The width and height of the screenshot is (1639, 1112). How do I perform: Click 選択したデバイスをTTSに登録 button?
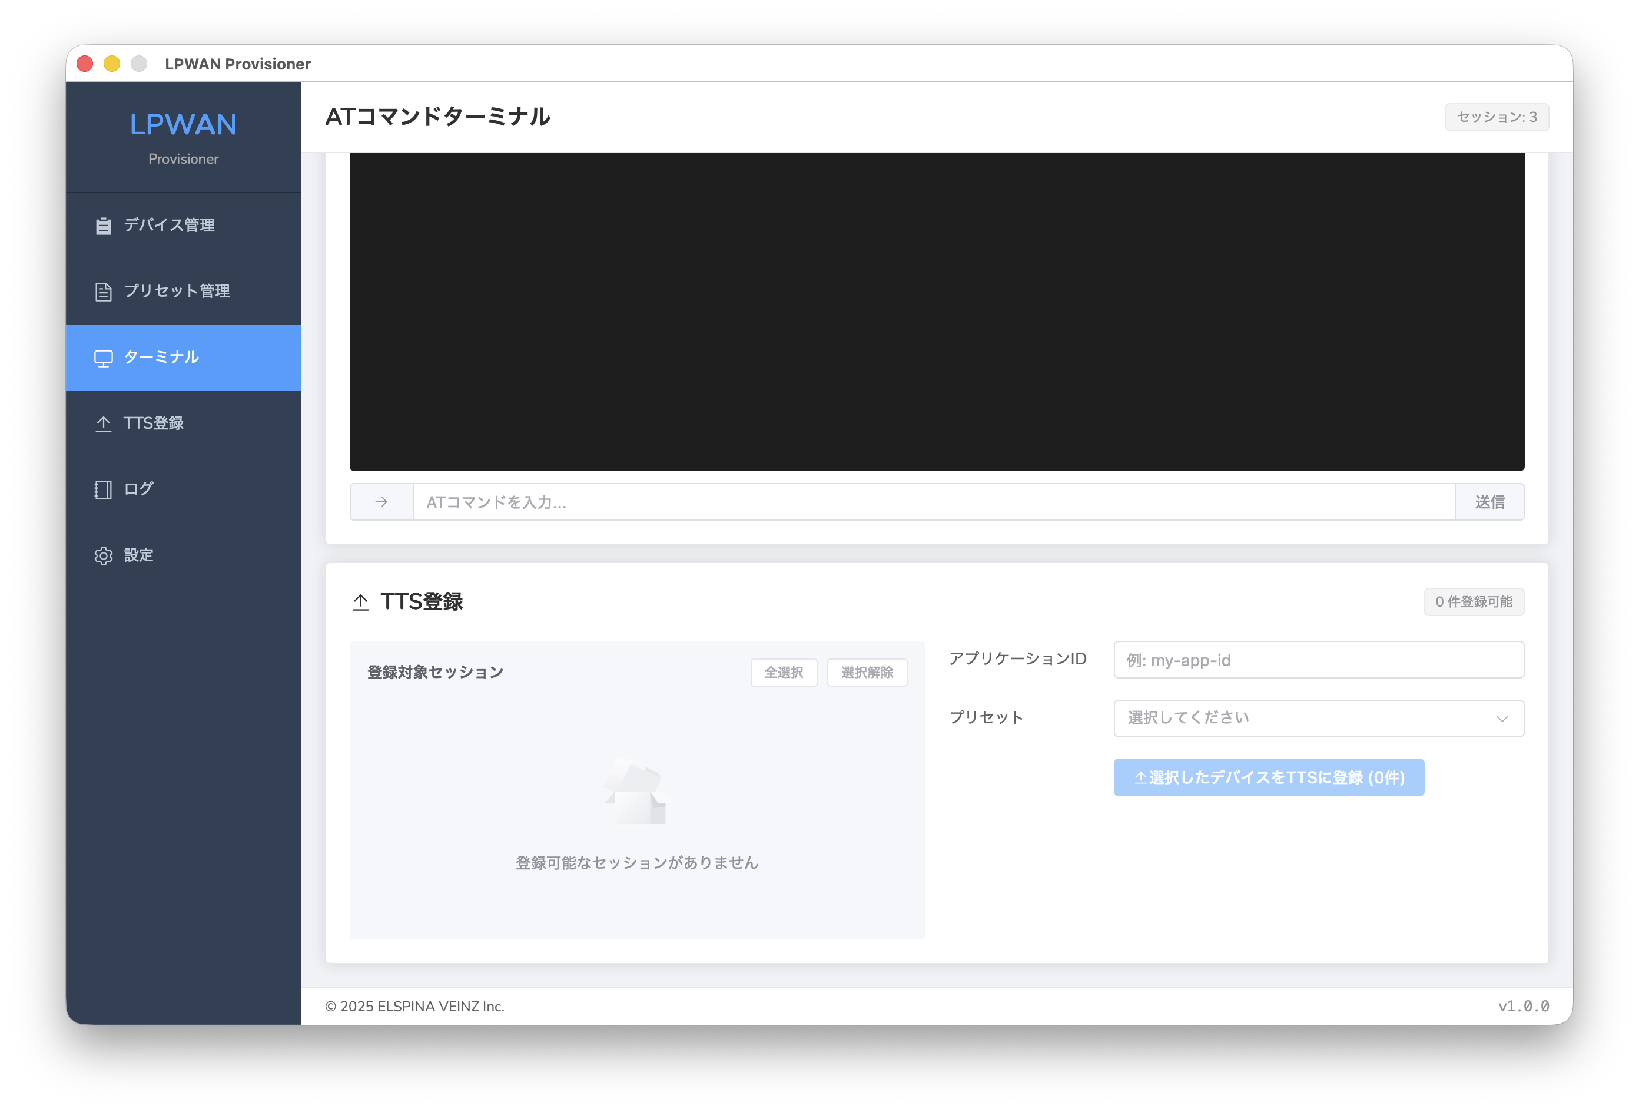[x=1268, y=777]
